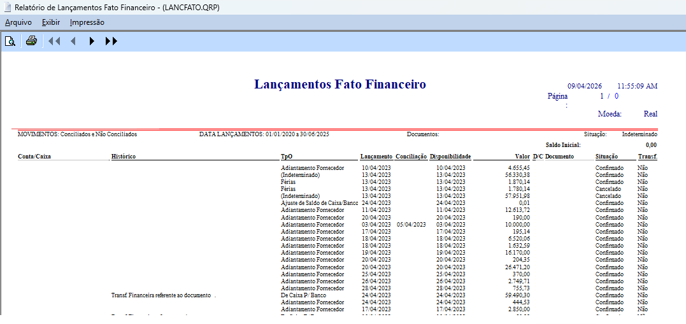This screenshot has height=324, width=686.
Task: Click the document icon in title bar
Action: coord(7,6)
